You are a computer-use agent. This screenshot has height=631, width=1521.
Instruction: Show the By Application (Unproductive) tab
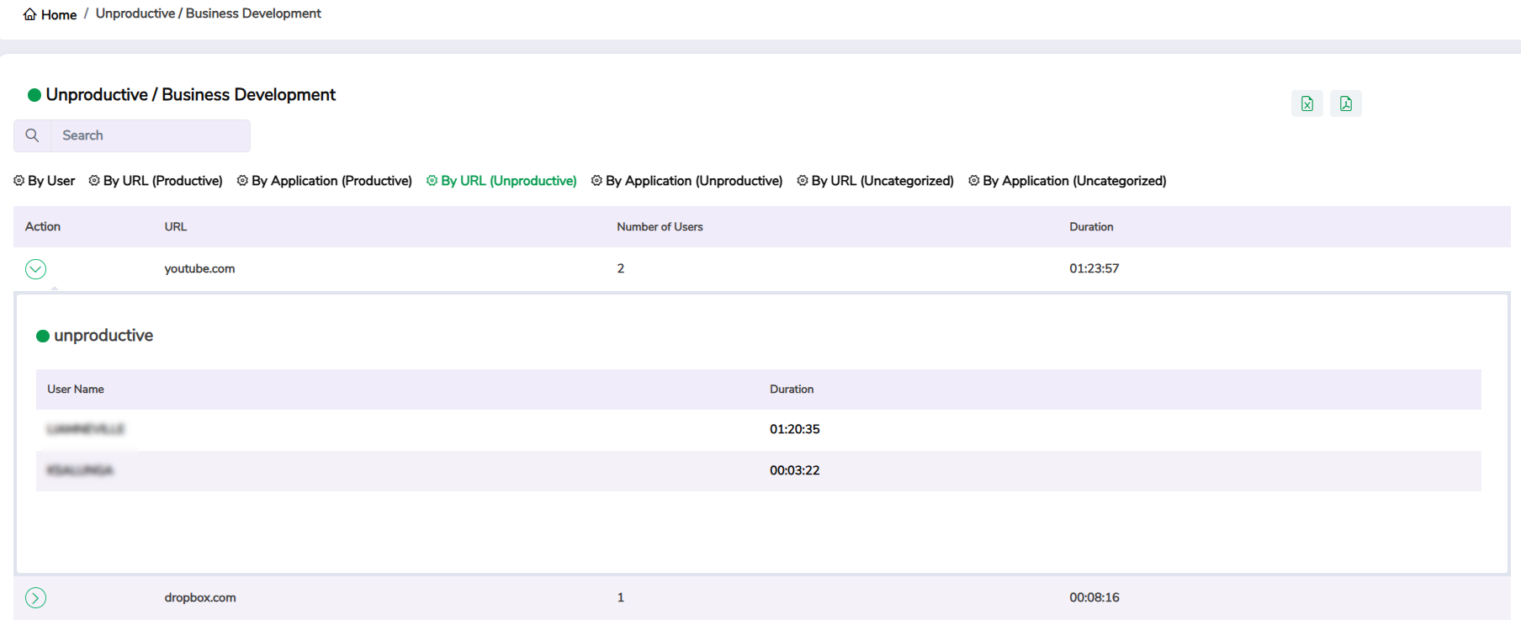[693, 181]
